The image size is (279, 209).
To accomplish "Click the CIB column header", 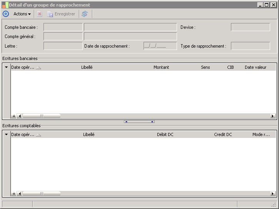I will pyautogui.click(x=231, y=67).
